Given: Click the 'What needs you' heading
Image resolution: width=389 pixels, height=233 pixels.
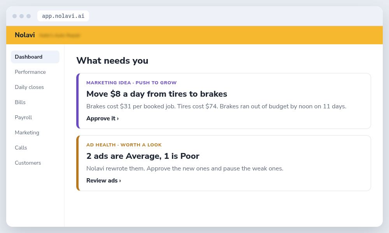Looking at the screenshot, I should pyautogui.click(x=112, y=61).
